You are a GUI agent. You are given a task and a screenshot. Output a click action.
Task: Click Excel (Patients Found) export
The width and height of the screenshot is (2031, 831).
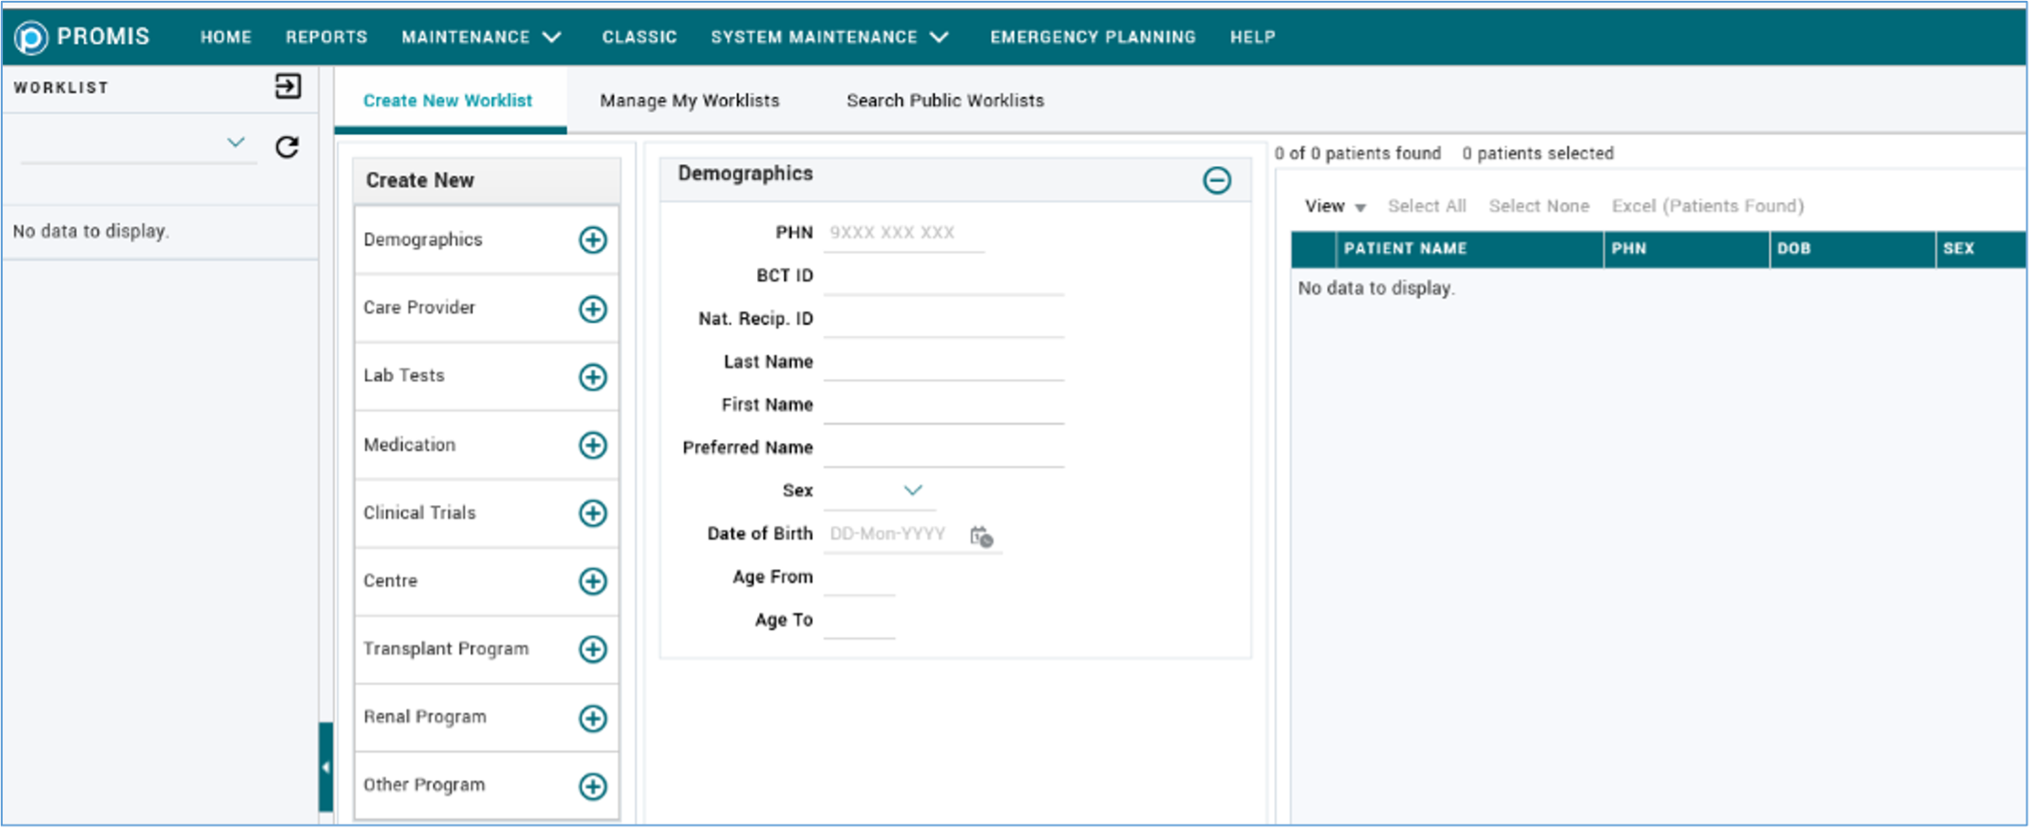pyautogui.click(x=1707, y=206)
